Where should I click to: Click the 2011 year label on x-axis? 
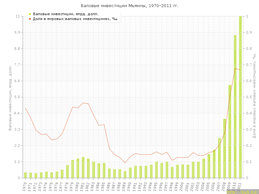240,186
